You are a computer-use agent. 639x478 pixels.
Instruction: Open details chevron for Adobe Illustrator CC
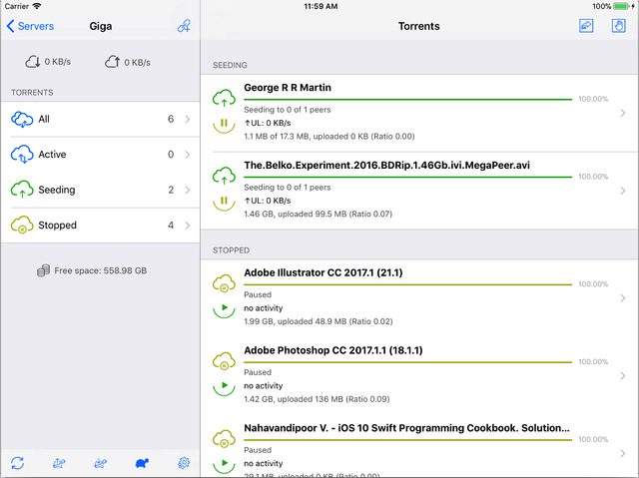(x=623, y=298)
